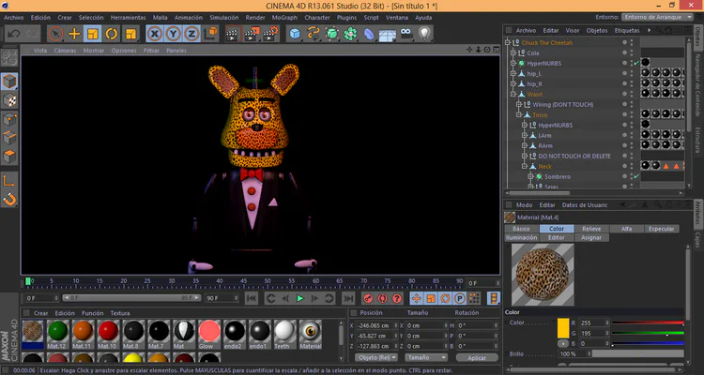Toggle the Y axis lock
Viewport: 704px width, 375px height.
click(174, 34)
